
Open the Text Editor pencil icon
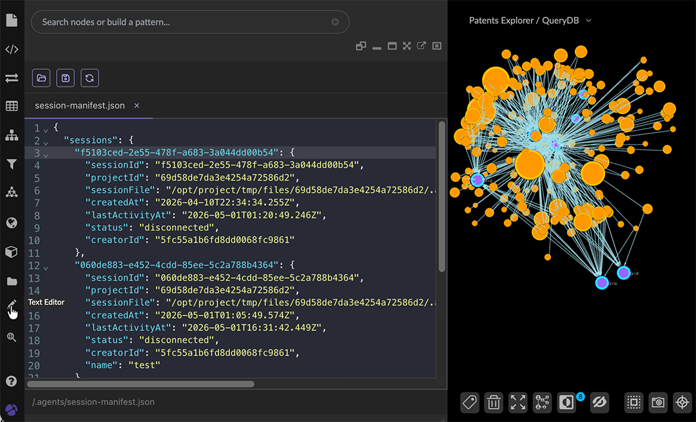(x=12, y=305)
